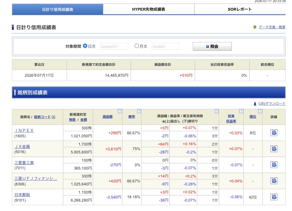Image resolution: width=292 pixels, height=211 pixels.
Task: Open データ定義・概要 link
Action: pos(272,27)
